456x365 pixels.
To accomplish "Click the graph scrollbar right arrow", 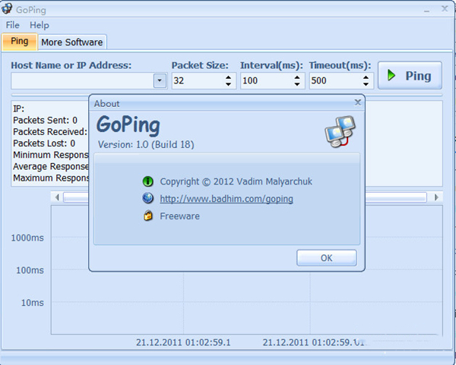I will pyautogui.click(x=436, y=197).
